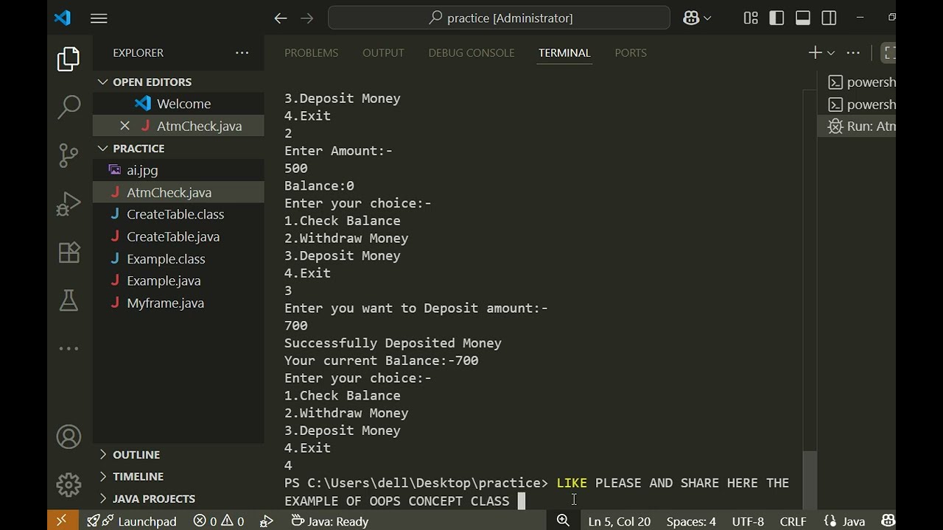Switch to the OUTPUT tab
This screenshot has width=943, height=530.
coord(383,53)
